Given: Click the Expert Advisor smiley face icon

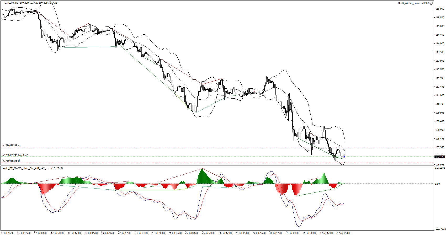Looking at the screenshot, I should coord(431,3).
